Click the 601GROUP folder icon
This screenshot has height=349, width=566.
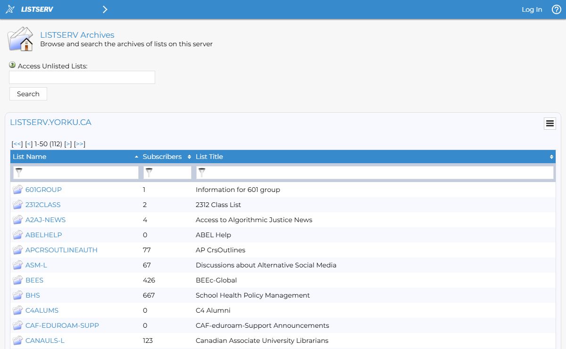pyautogui.click(x=18, y=190)
